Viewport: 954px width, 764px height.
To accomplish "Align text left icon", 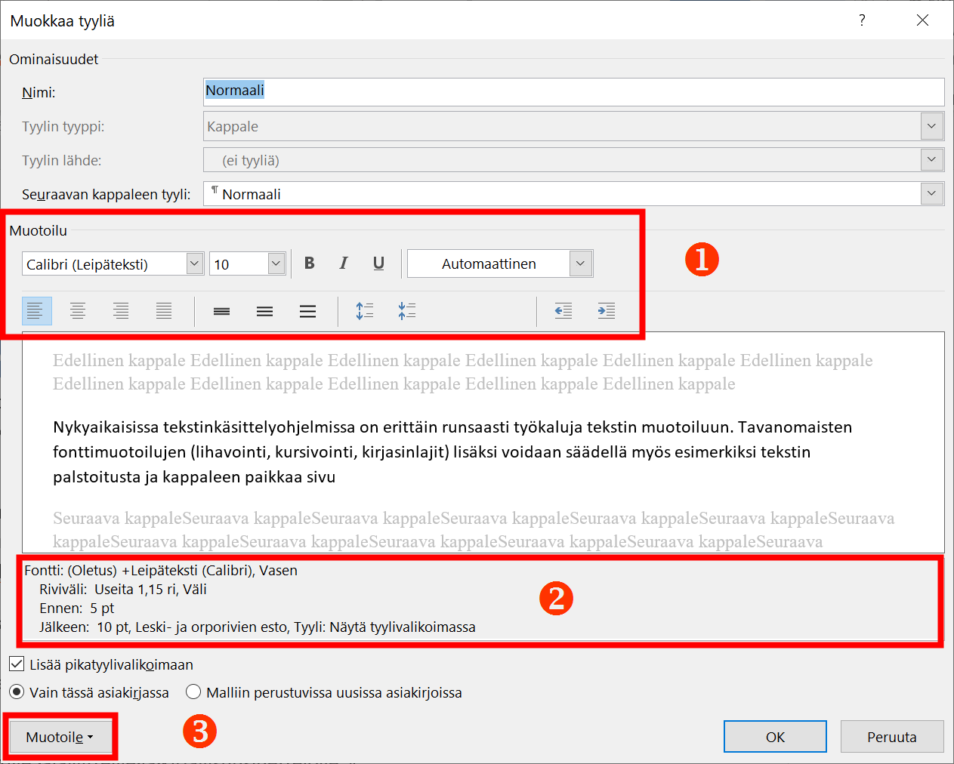I will pos(36,311).
